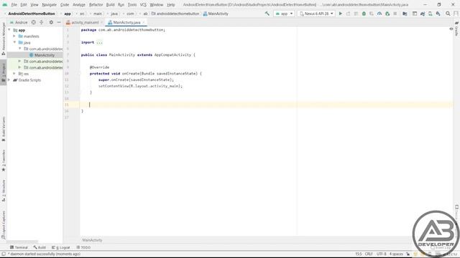Screen dimensions: 460x258
Task: Open the AVD Manager icon
Action: click(x=430, y=14)
